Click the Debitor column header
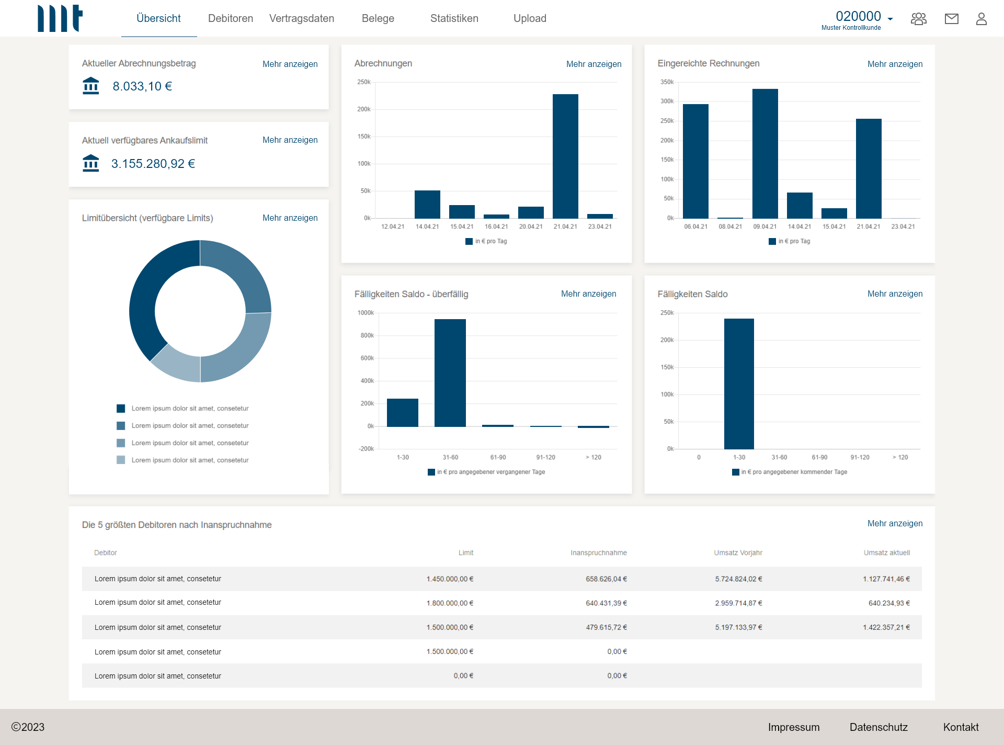The height and width of the screenshot is (745, 1004). pyautogui.click(x=106, y=552)
